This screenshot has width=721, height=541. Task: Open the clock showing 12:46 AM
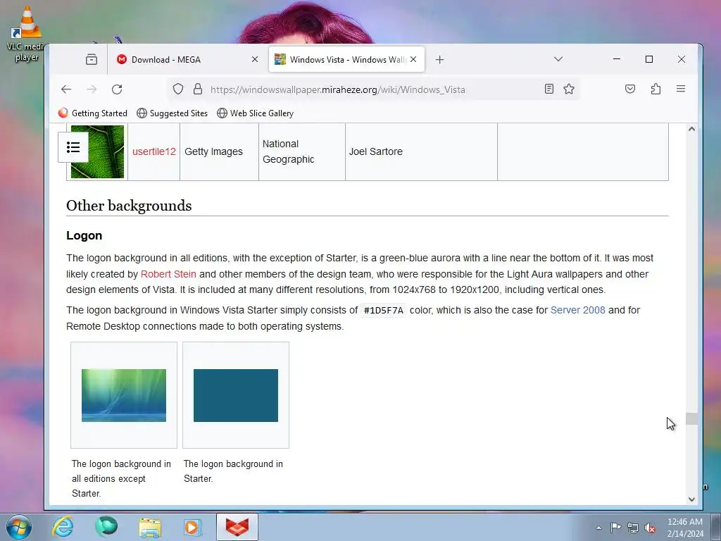click(x=685, y=528)
